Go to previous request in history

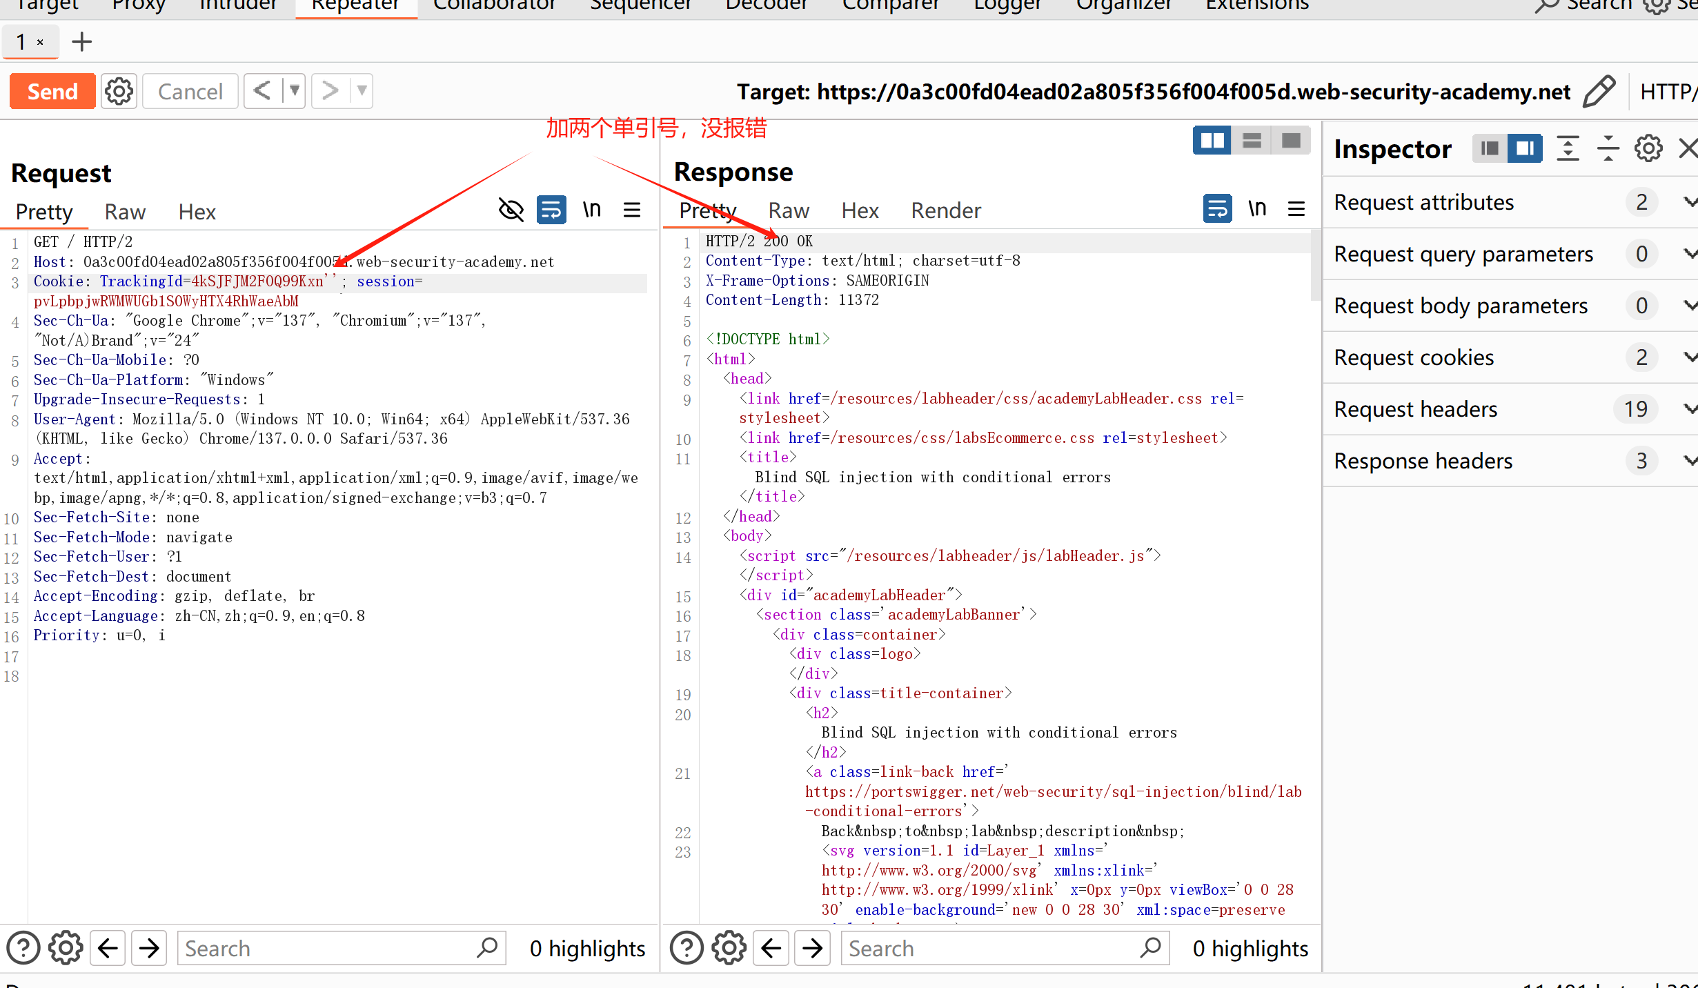tap(262, 91)
